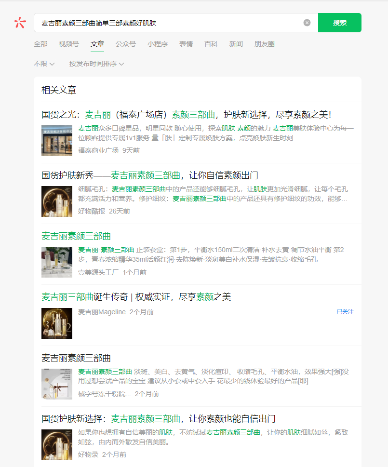Click the 9天前 timestamp
The width and height of the screenshot is (388, 467).
click(131, 150)
